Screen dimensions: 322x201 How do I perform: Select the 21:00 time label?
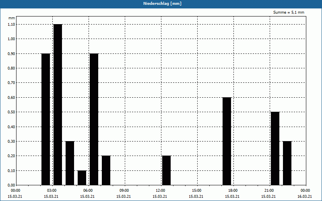[x=269, y=191]
